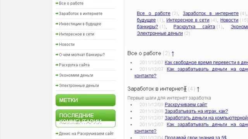Click description Первые шаги для интернет заработка
This screenshot has width=248, height=139.
point(169,98)
